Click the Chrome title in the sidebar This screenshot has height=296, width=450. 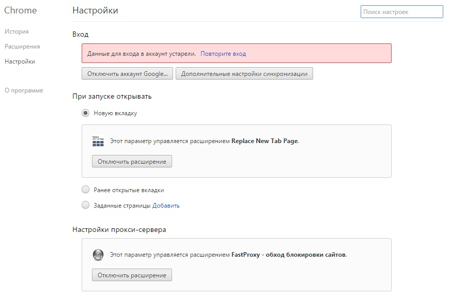[20, 10]
